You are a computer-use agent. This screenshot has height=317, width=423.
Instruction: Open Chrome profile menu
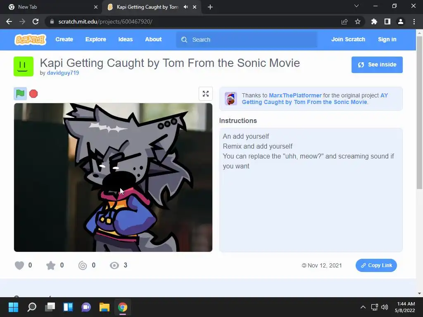(x=401, y=21)
